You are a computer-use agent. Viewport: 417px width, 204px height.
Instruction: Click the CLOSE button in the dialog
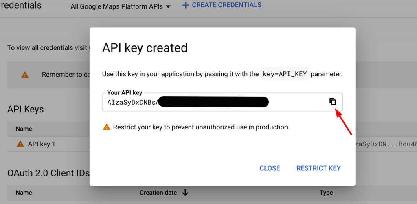click(x=270, y=168)
